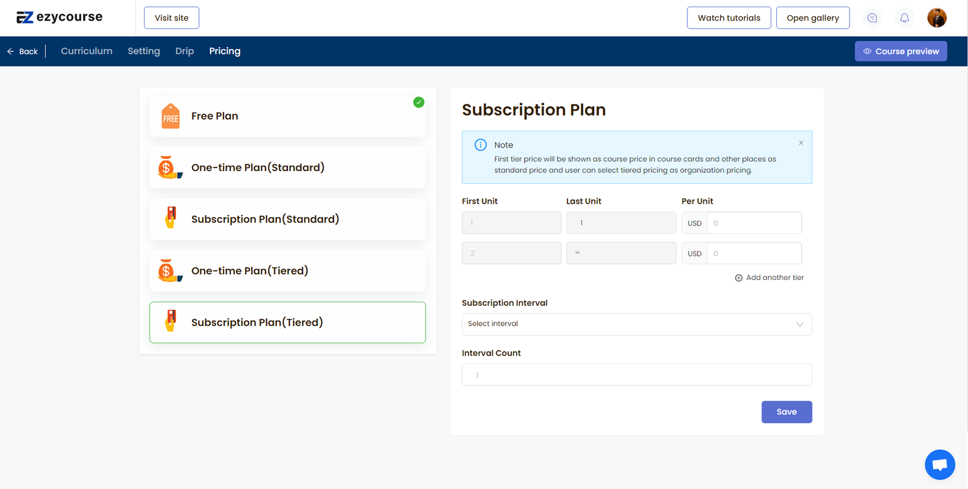968x489 pixels.
Task: Click Add another tier
Action: click(770, 278)
